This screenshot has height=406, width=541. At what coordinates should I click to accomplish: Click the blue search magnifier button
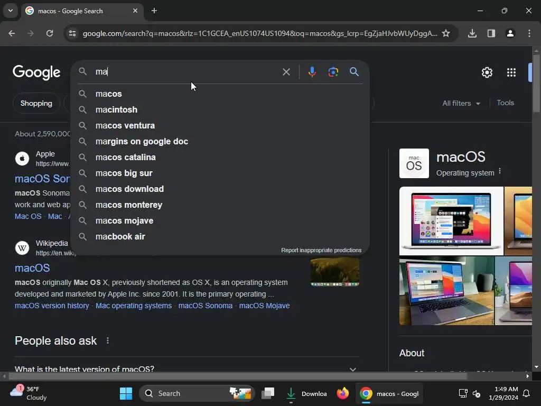tap(354, 72)
